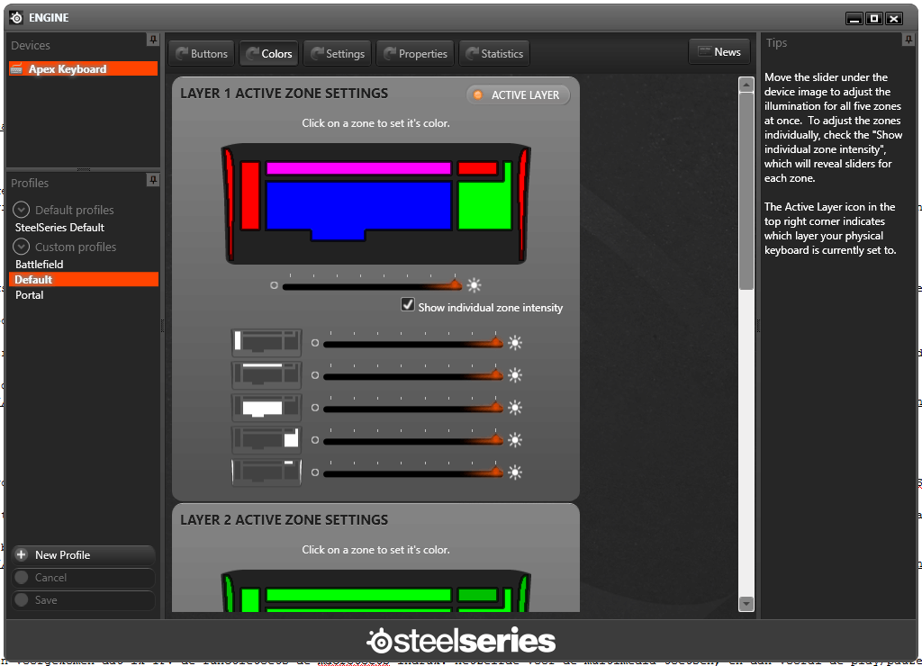The height and width of the screenshot is (666, 922).
Task: Set color of small red top-right zone
Action: pyautogui.click(x=477, y=168)
